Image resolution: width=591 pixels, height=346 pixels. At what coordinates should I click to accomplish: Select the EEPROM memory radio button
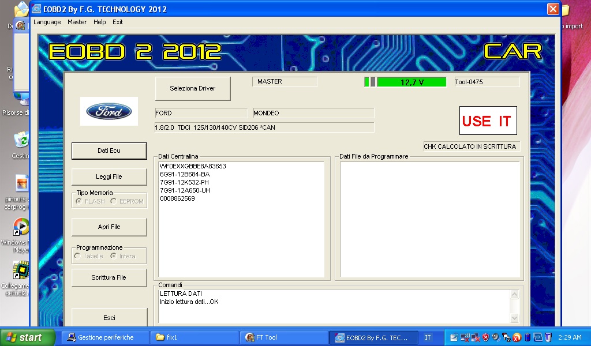pyautogui.click(x=113, y=201)
